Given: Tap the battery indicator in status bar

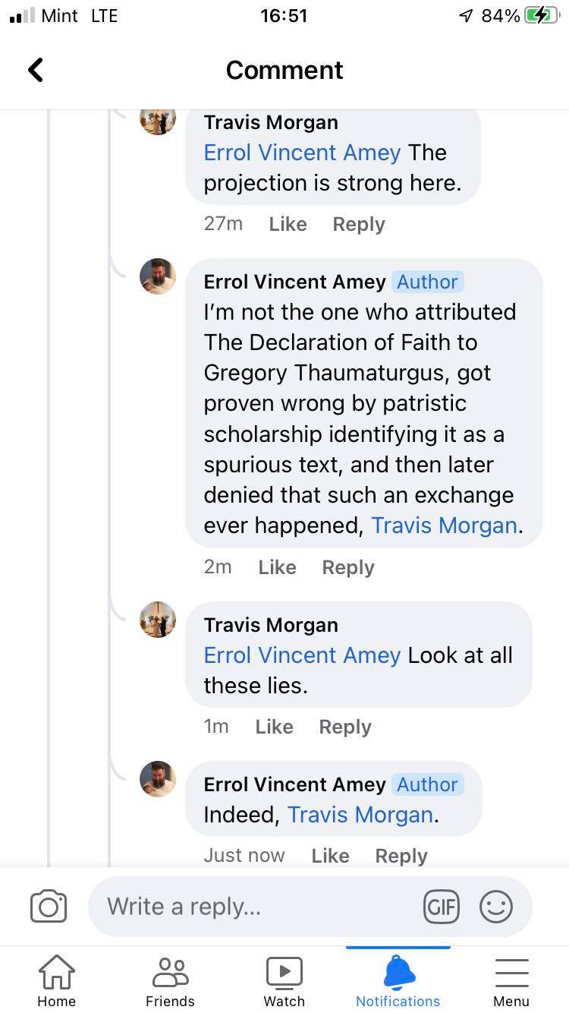Looking at the screenshot, I should coord(542,16).
